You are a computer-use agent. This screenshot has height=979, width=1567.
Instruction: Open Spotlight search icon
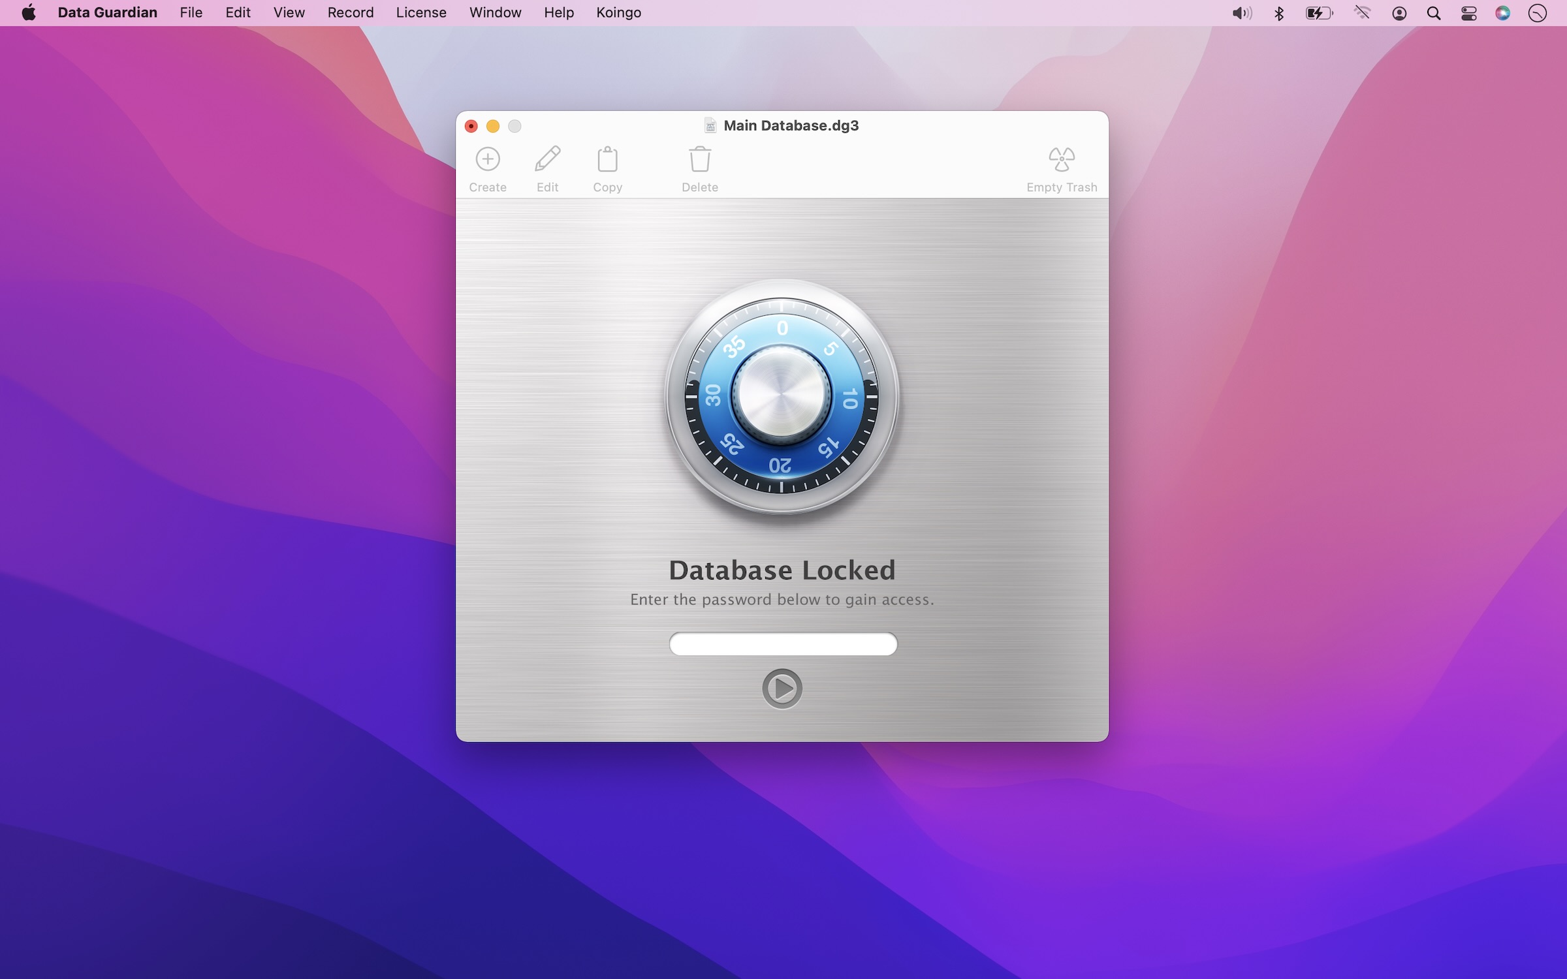click(x=1433, y=12)
